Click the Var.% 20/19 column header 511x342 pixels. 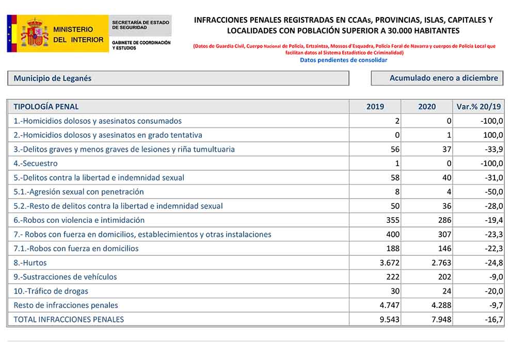[479, 107]
